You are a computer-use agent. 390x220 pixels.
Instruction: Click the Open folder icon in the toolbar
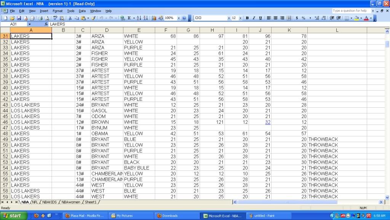pyautogui.click(x=12, y=18)
